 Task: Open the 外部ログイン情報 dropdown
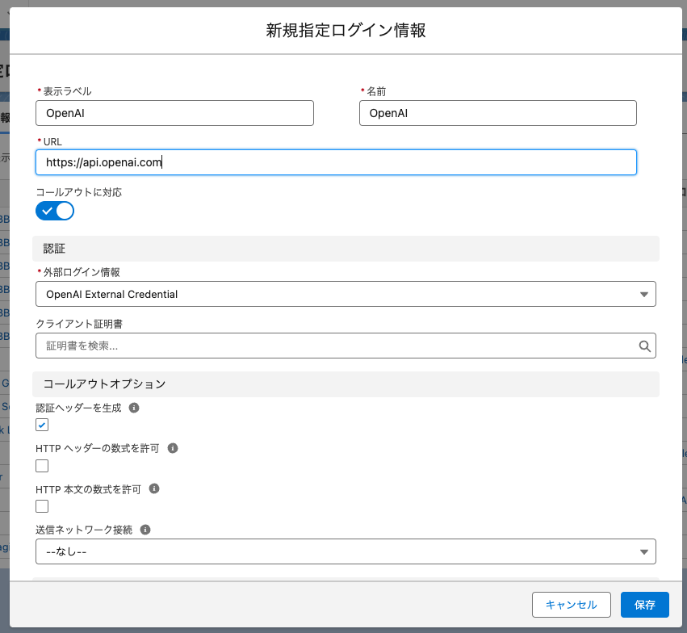coord(346,294)
